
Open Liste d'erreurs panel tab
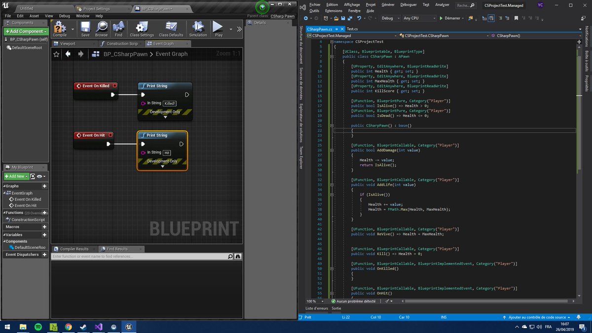click(x=317, y=308)
